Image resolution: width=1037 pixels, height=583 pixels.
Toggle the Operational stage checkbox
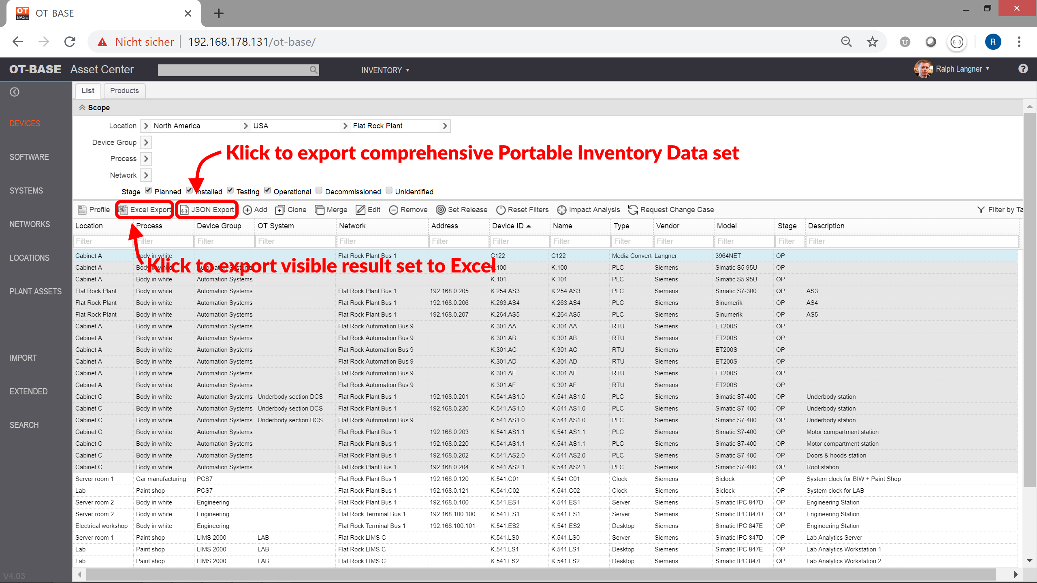(267, 190)
